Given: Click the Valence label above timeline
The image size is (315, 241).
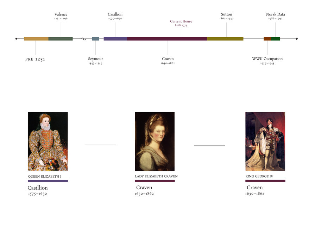Looking at the screenshot, I should click(x=61, y=14).
